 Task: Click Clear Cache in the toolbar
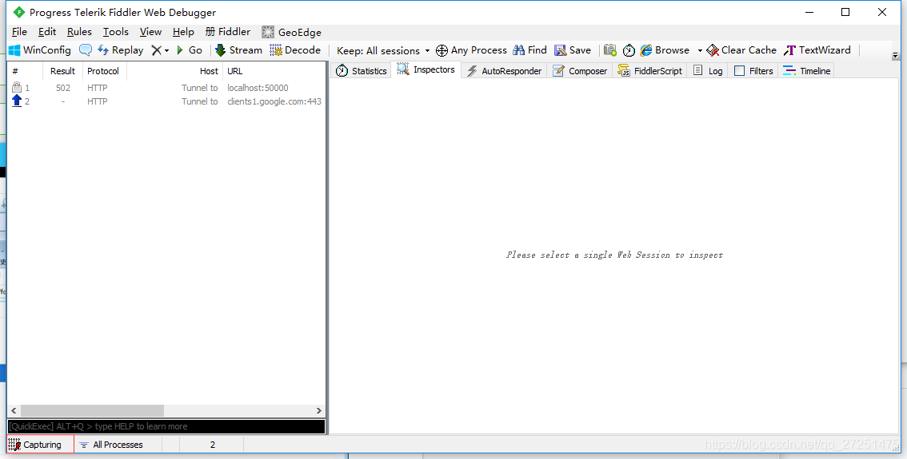(x=741, y=50)
